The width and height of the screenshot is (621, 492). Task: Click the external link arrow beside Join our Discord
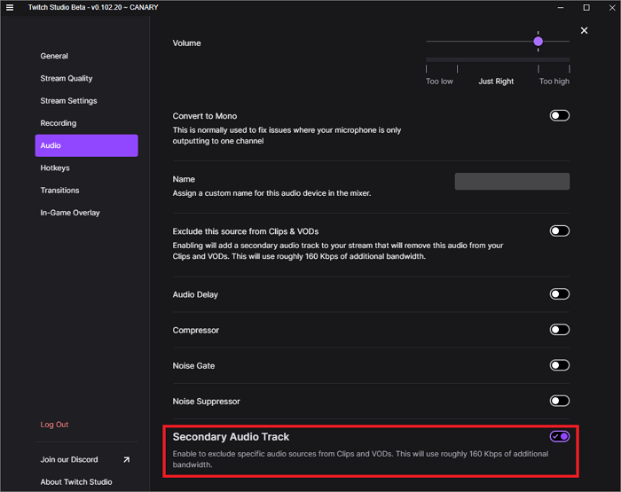126,459
